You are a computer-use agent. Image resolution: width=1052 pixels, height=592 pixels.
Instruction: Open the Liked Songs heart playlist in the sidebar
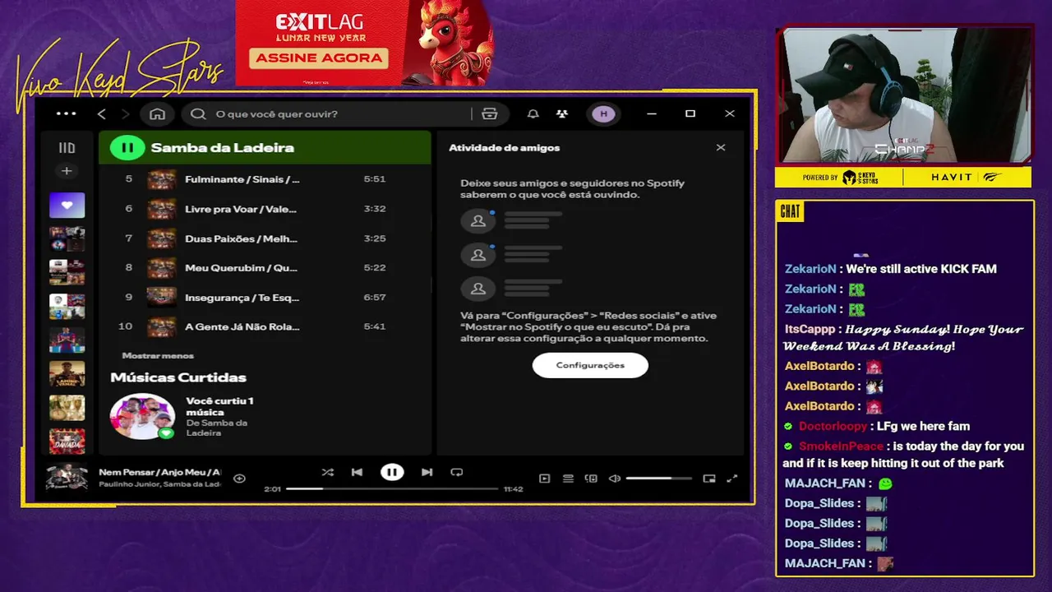click(x=67, y=206)
